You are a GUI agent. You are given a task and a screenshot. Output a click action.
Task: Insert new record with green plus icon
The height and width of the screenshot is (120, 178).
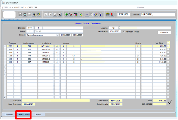point(67,15)
